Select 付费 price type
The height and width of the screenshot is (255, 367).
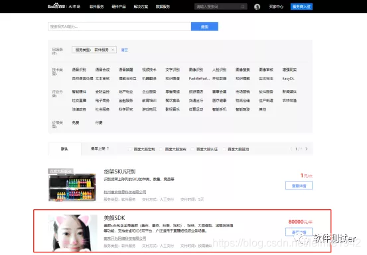pos(99,123)
